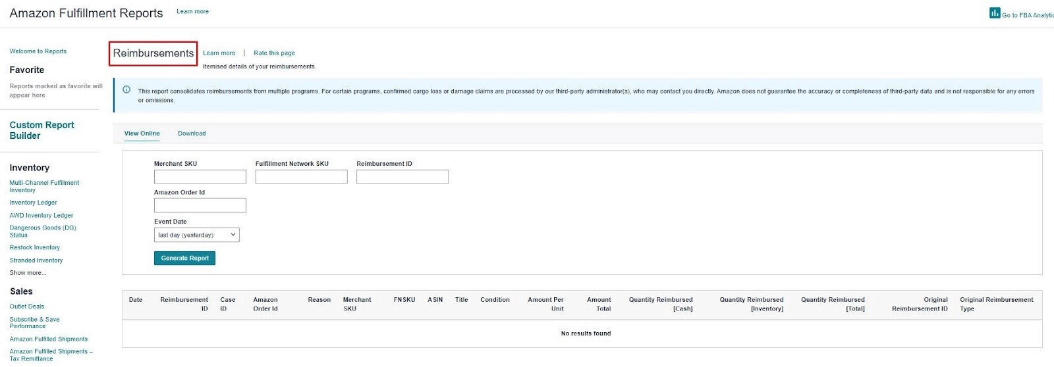The image size is (1054, 367).
Task: Click Original Reimbursement Type column header
Action: [997, 305]
